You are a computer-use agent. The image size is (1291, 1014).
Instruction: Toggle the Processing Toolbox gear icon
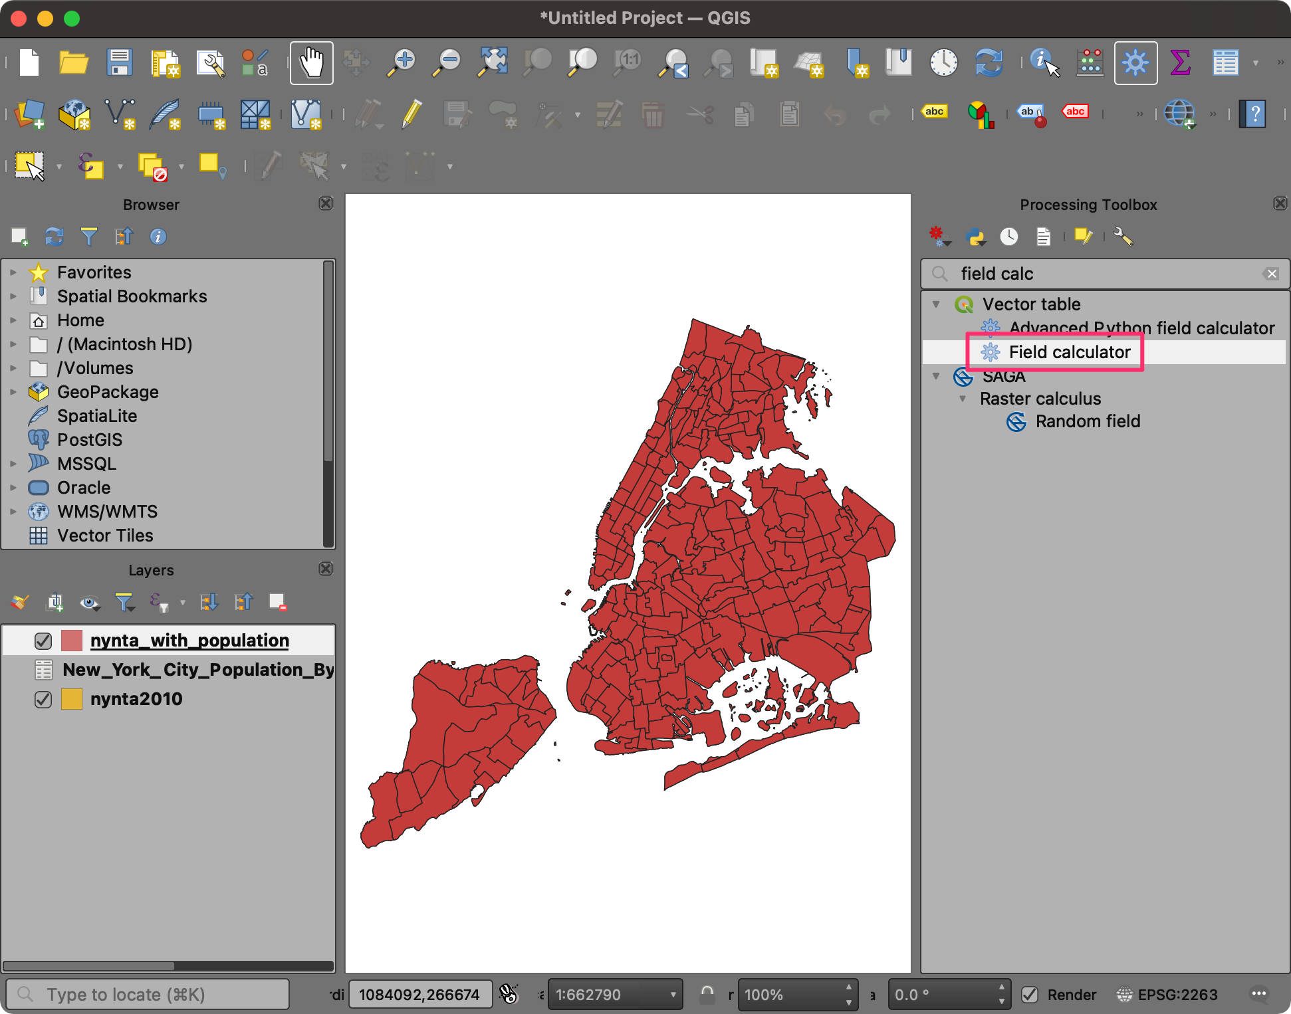coord(1135,63)
